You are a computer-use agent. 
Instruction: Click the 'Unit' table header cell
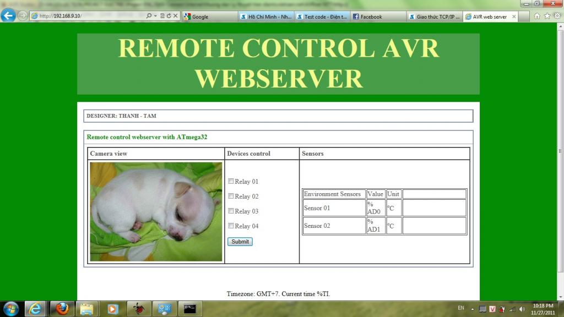[393, 194]
